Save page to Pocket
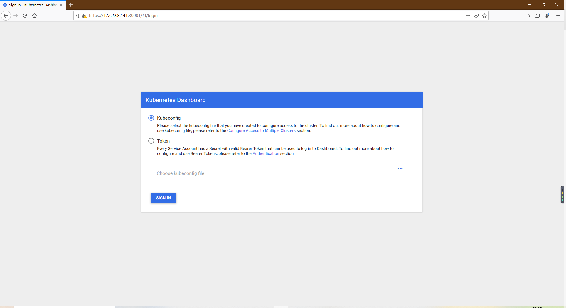 [x=476, y=16]
